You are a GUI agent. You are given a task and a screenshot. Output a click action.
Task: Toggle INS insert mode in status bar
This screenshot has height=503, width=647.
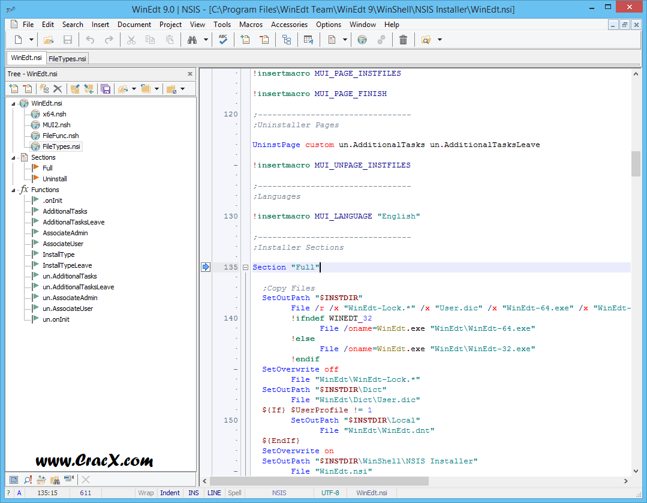(194, 493)
